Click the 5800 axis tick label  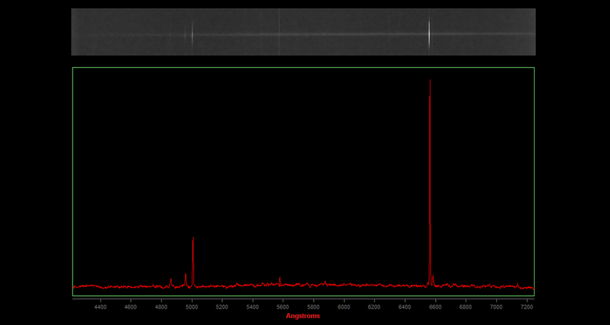click(x=314, y=307)
